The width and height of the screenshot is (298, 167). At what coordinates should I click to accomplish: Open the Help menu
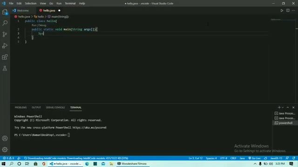point(82,3)
